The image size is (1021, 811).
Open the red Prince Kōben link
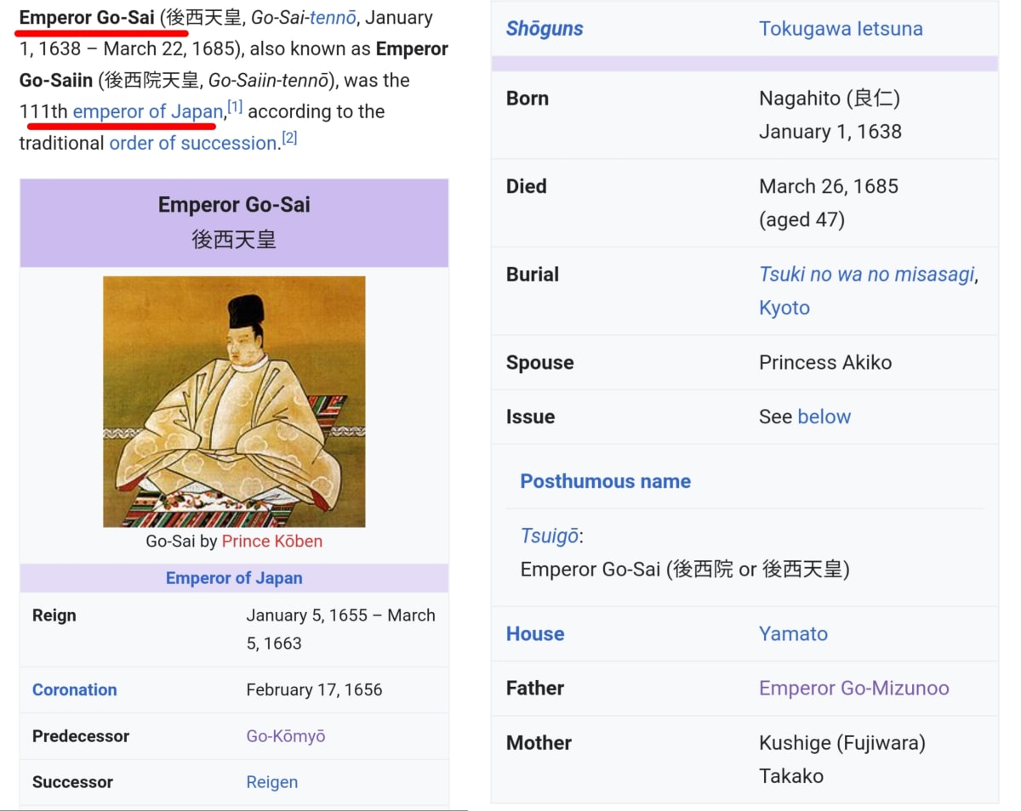pyautogui.click(x=272, y=542)
